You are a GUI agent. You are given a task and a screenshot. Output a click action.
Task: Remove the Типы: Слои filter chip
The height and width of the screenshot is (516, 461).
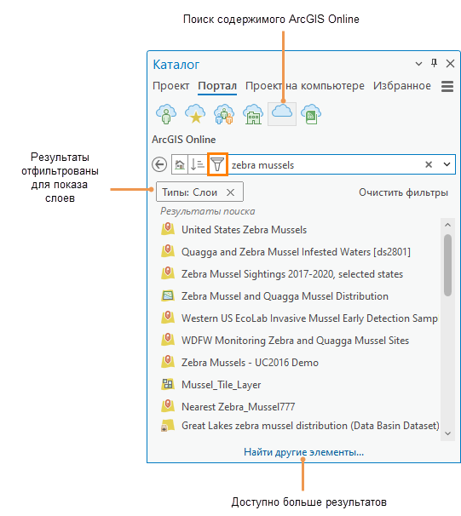coord(230,192)
